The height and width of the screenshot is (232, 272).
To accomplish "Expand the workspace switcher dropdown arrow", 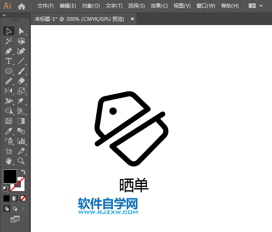I will 261,6.
